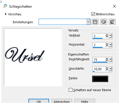The height and width of the screenshot is (103, 119).
Task: Open the Unschärfe slider dropdown arrow
Action: tap(110, 69)
